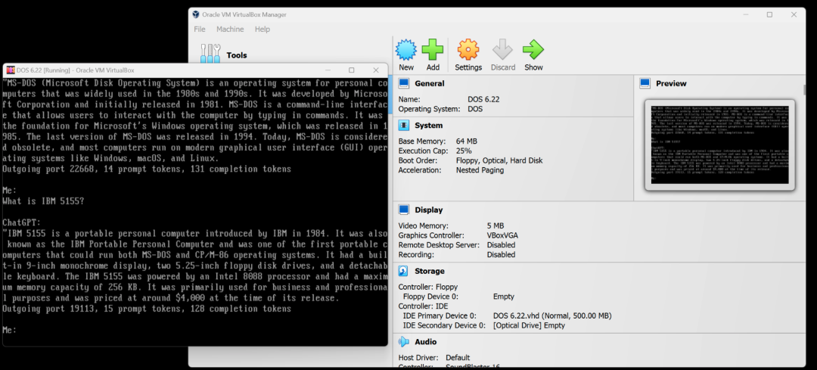
Task: Click the green Add machine icon
Action: [433, 50]
